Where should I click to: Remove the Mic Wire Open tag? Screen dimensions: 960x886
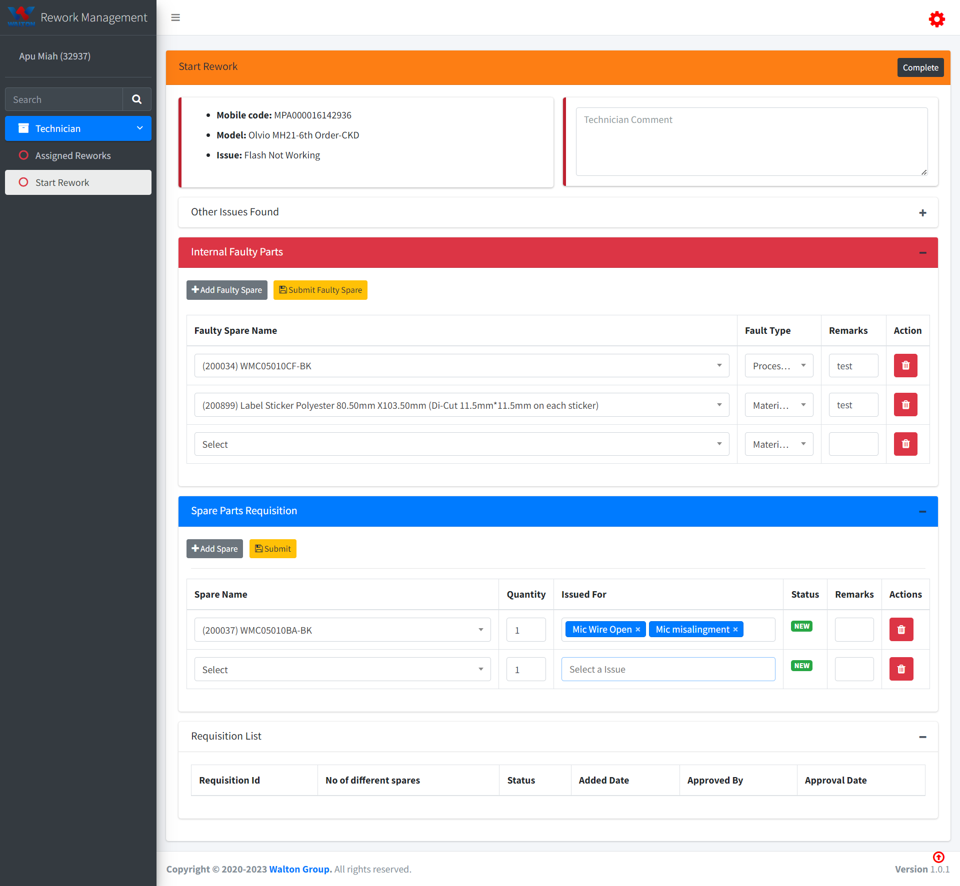[x=637, y=630]
